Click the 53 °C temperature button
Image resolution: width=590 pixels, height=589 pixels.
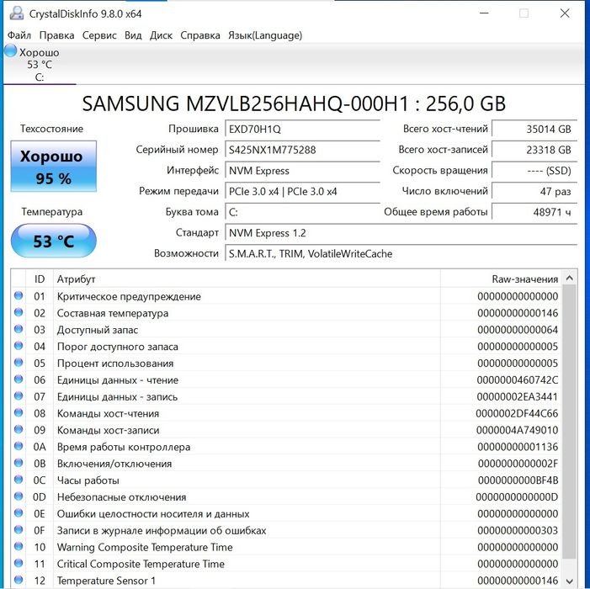[x=53, y=241]
